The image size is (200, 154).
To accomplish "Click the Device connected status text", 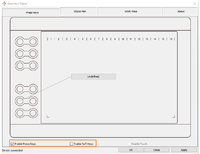I will [12, 150].
